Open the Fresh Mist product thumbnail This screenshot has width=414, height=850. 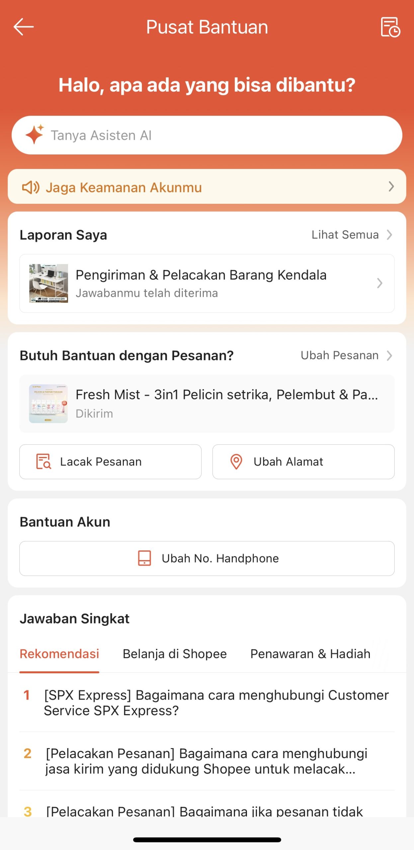(48, 403)
